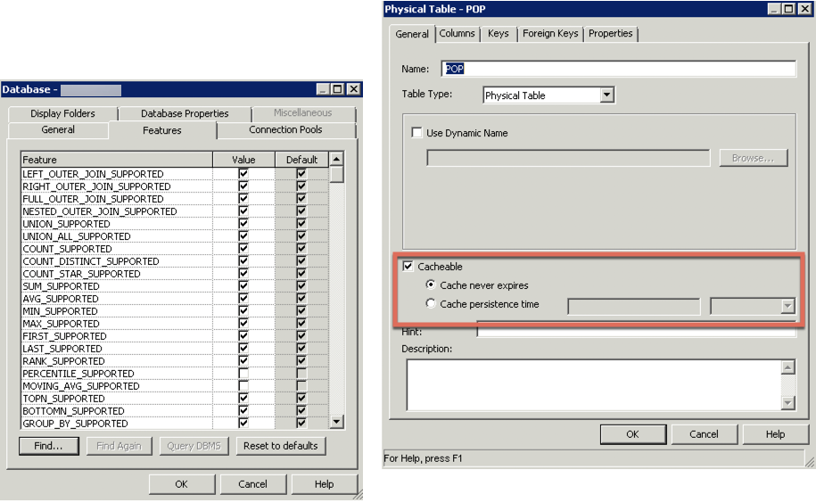
Task: Click features list scrollbar down arrow
Action: click(336, 422)
